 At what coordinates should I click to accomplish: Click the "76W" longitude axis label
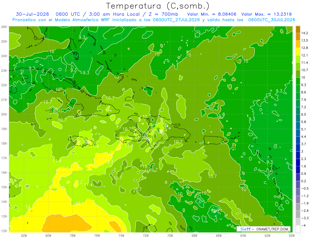click(x=97, y=235)
